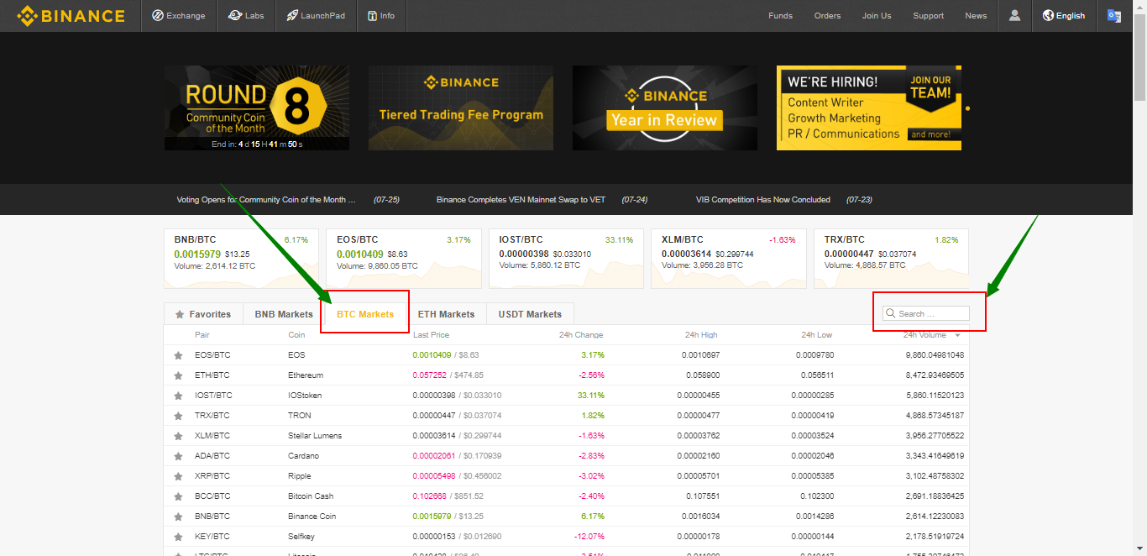Go to Funds
1147x556 pixels.
(780, 15)
